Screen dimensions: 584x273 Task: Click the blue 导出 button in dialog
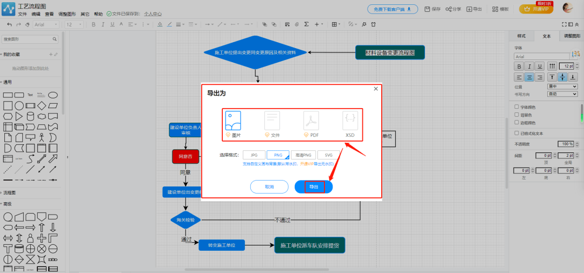[x=314, y=187]
